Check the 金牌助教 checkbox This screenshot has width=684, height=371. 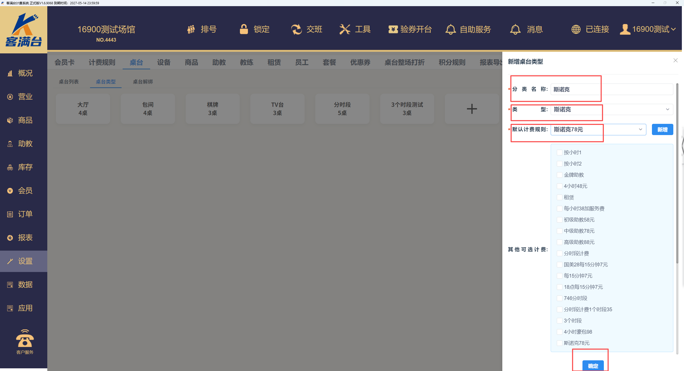tap(559, 175)
